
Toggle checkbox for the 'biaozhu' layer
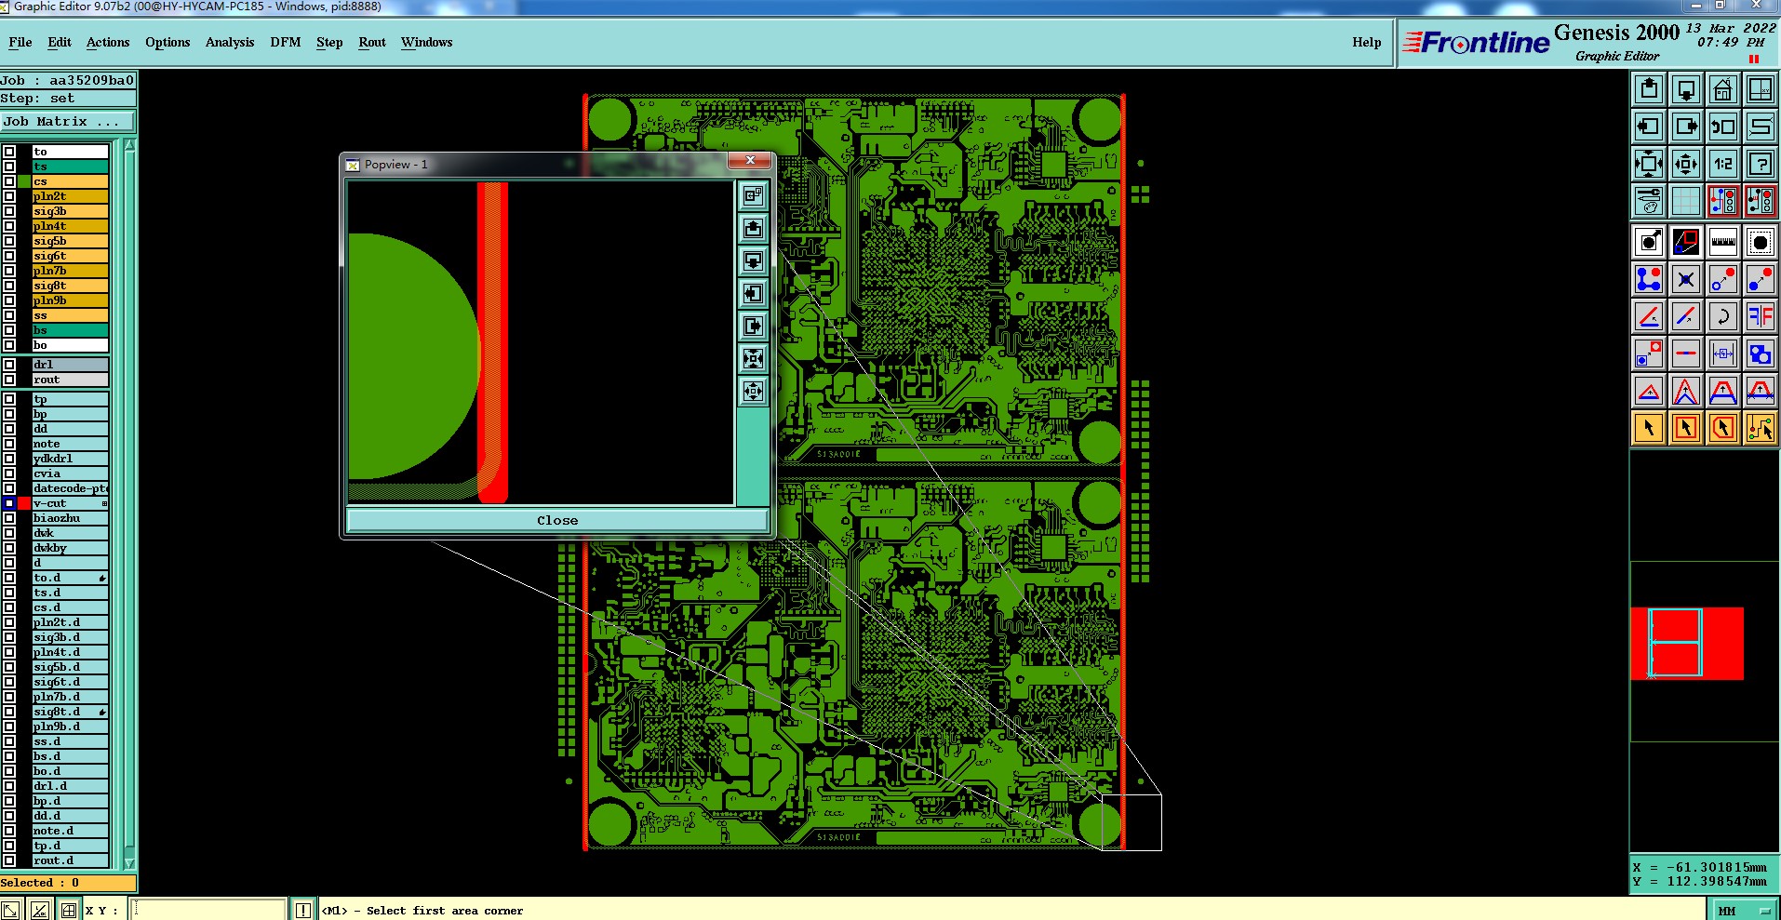click(x=9, y=518)
